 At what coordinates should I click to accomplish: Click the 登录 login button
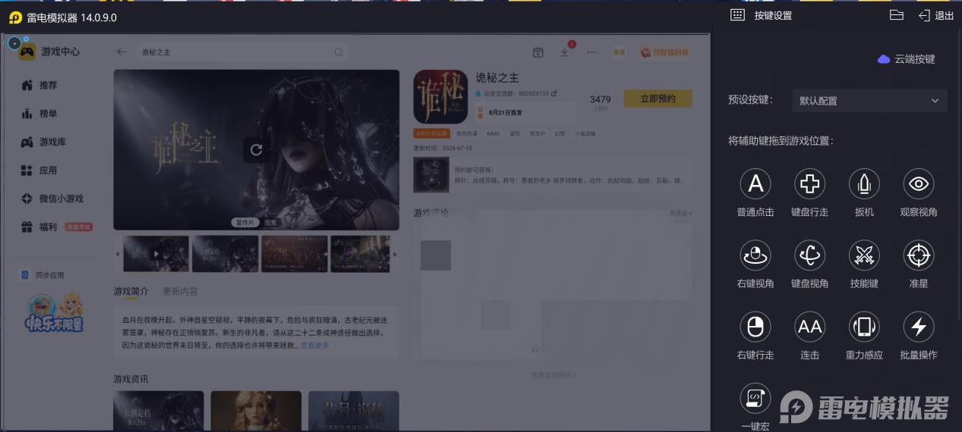click(620, 52)
